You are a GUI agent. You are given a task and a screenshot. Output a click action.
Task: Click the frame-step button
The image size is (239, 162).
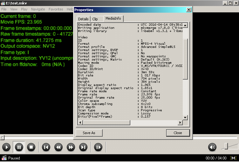pyautogui.click(x=98, y=147)
